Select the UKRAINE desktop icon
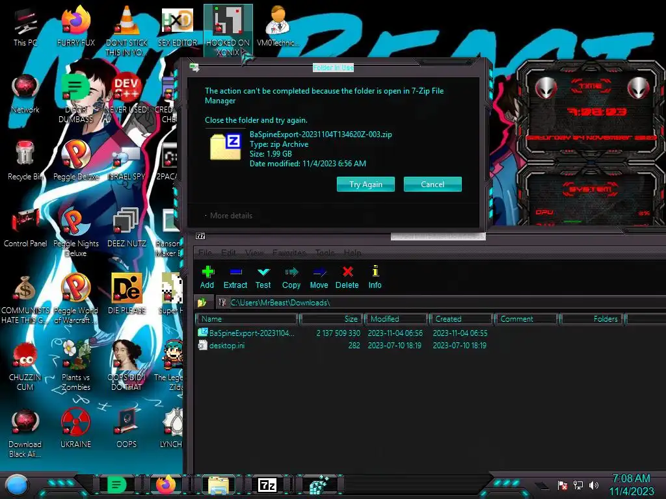 tap(76, 429)
